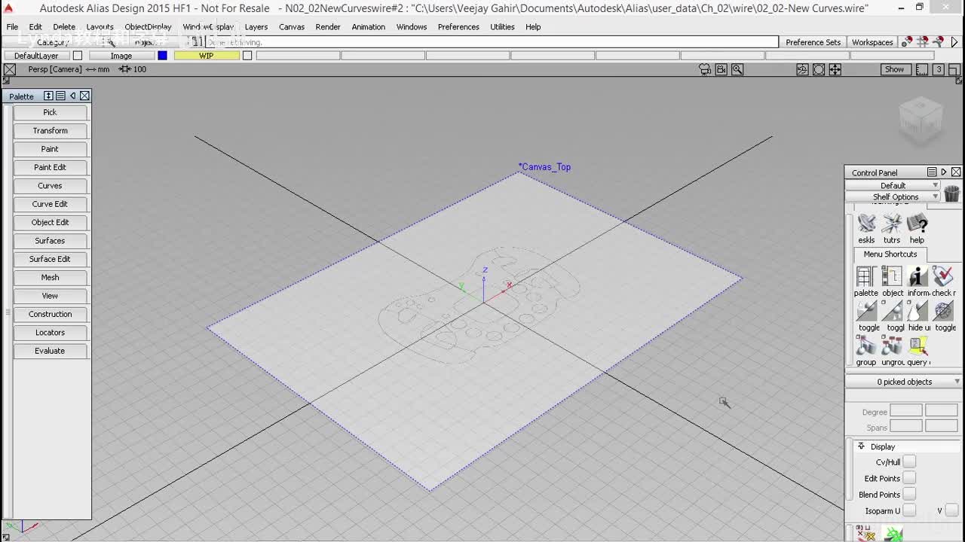This screenshot has width=965, height=542.
Task: Click the palette shortcut icon
Action: point(865,276)
